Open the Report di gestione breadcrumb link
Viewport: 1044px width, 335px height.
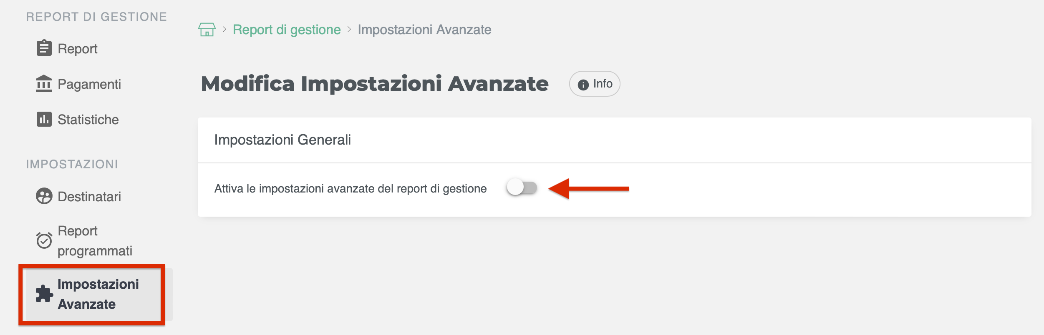click(287, 30)
